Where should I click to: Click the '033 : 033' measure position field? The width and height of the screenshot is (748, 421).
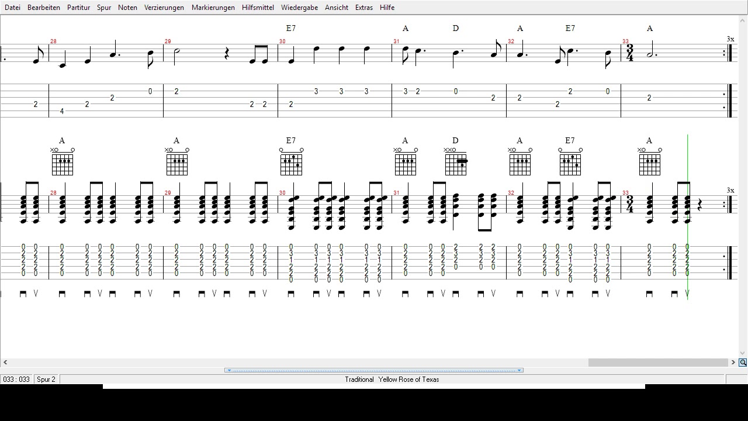(x=16, y=379)
